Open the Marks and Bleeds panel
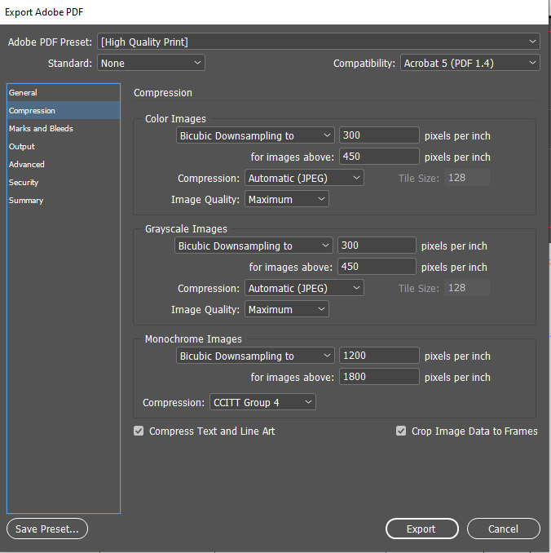Viewport: 551px width, 553px height. tap(64, 128)
